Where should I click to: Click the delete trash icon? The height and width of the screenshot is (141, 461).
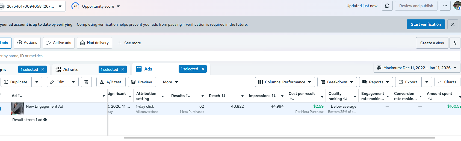pyautogui.click(x=86, y=82)
